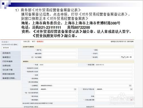This screenshot has width=143, height=108.
Task: Click the 有效证件号 input field
Action: click(114, 107)
